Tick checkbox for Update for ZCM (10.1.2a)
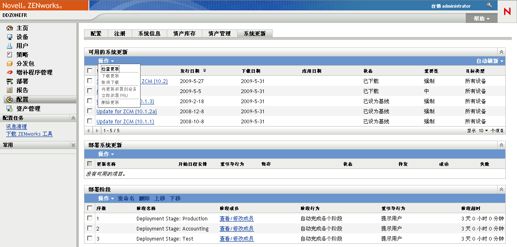The width and height of the screenshot is (517, 247). (90, 111)
